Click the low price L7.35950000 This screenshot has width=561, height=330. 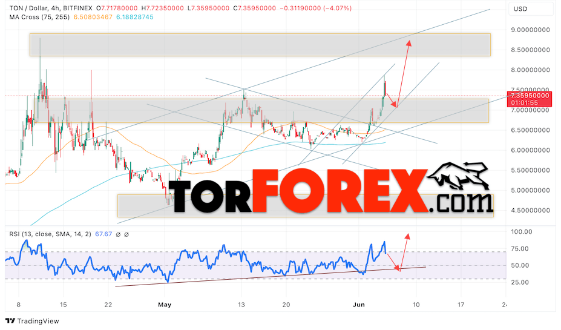point(208,8)
